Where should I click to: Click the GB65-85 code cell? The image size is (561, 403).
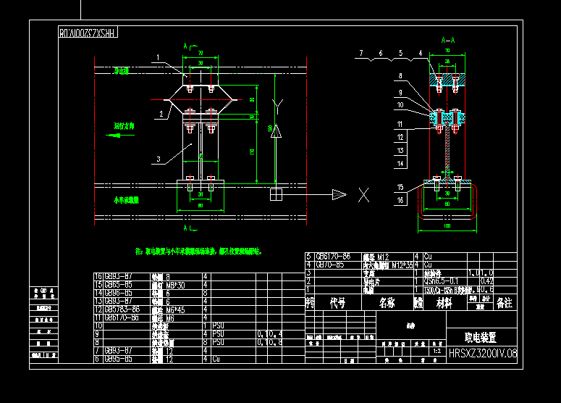119,285
